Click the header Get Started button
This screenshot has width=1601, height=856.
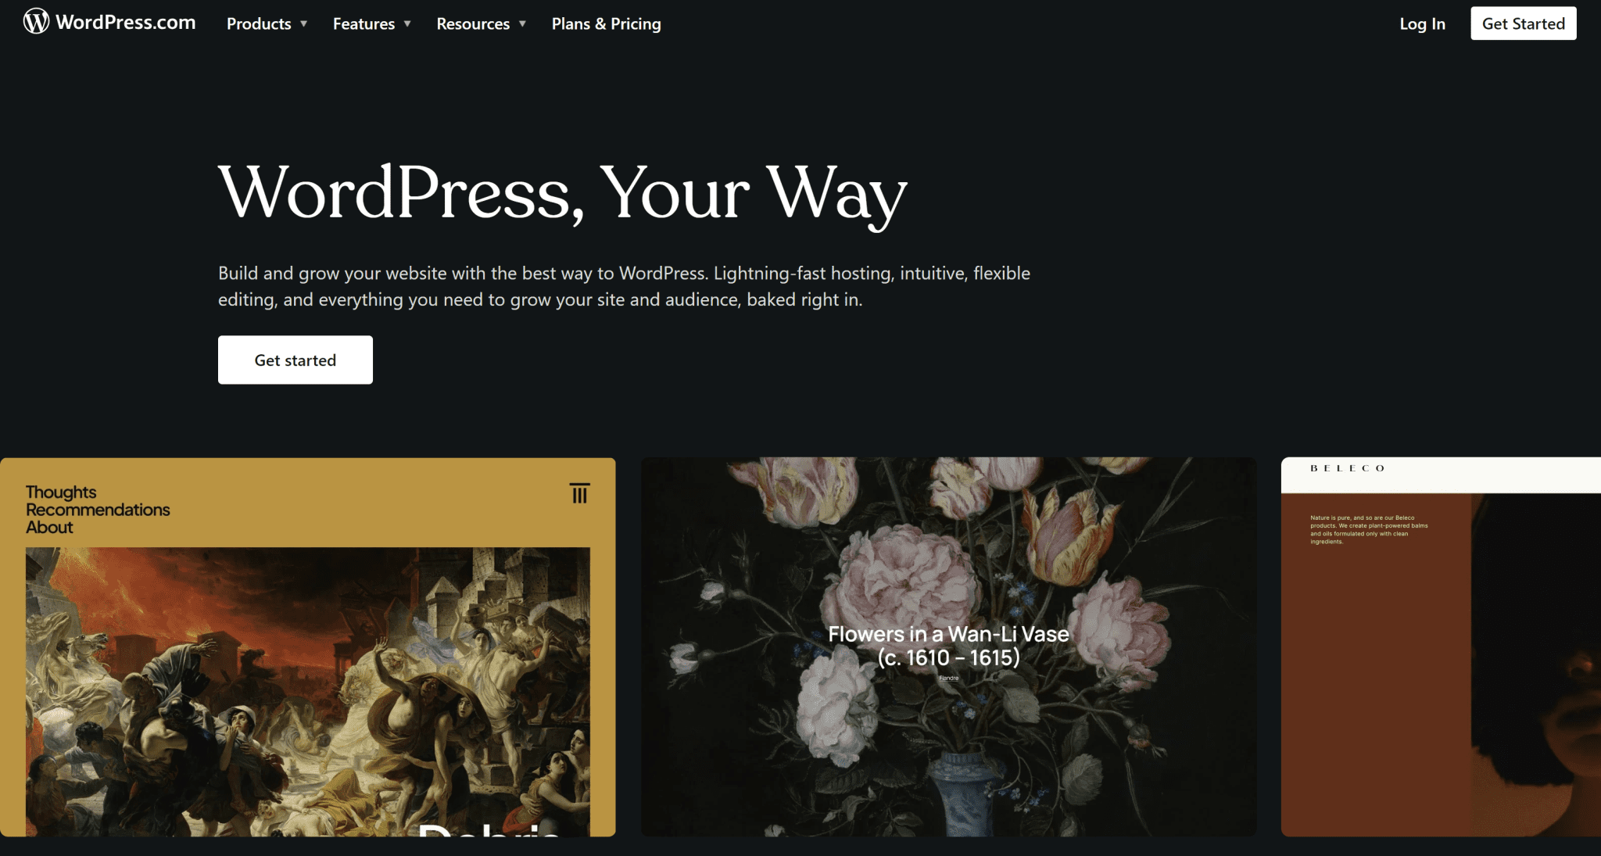(x=1523, y=23)
